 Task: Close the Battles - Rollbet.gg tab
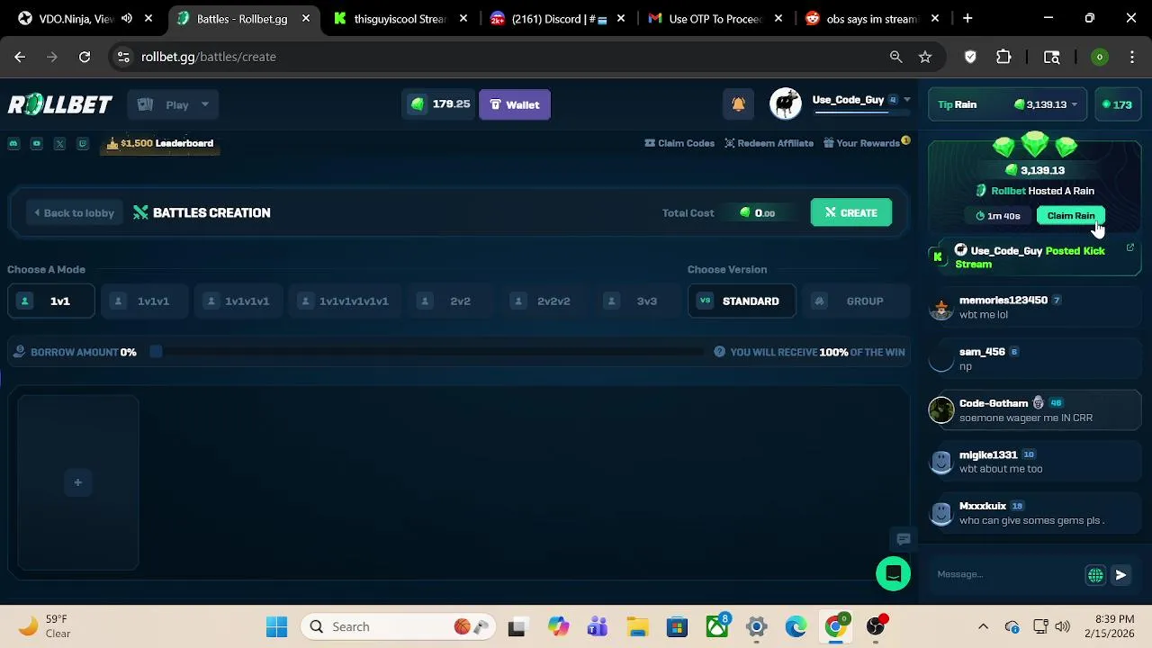[306, 18]
